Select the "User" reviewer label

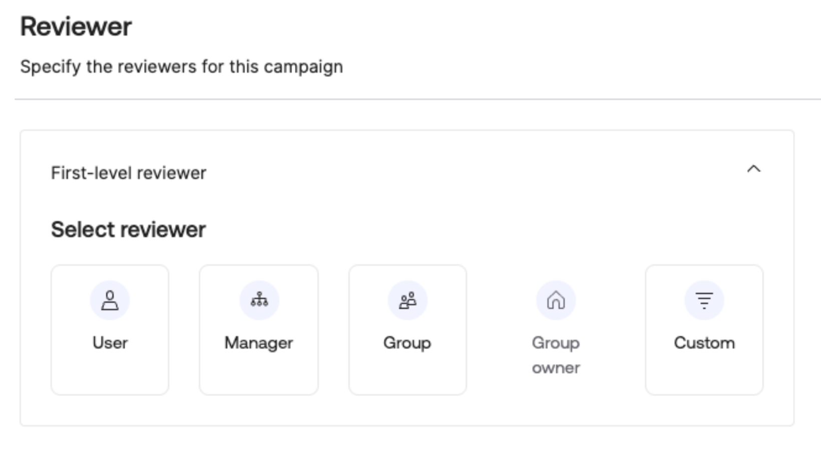[x=110, y=343]
